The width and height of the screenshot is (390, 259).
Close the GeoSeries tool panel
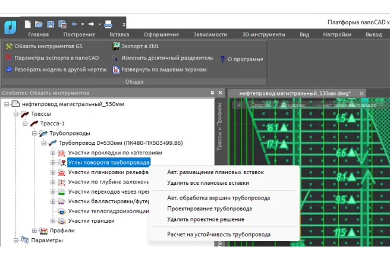[221, 93]
